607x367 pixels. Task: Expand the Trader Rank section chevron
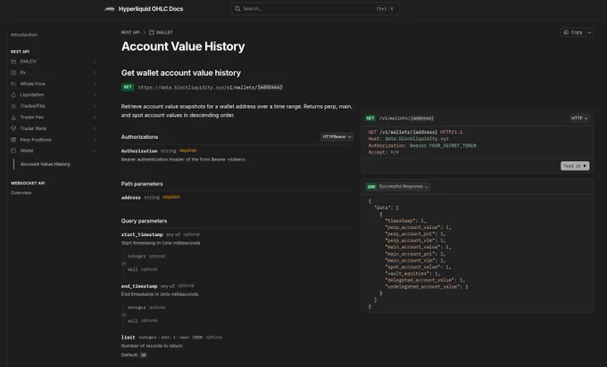point(95,128)
